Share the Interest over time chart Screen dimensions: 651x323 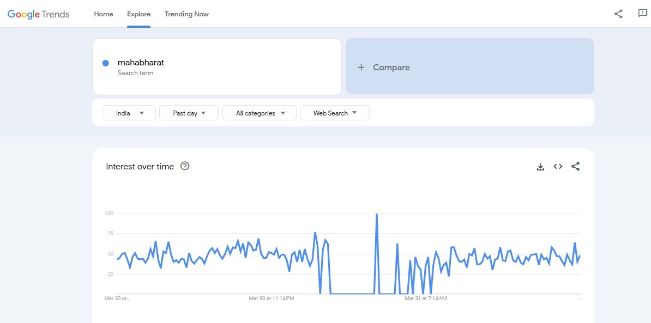pyautogui.click(x=575, y=167)
